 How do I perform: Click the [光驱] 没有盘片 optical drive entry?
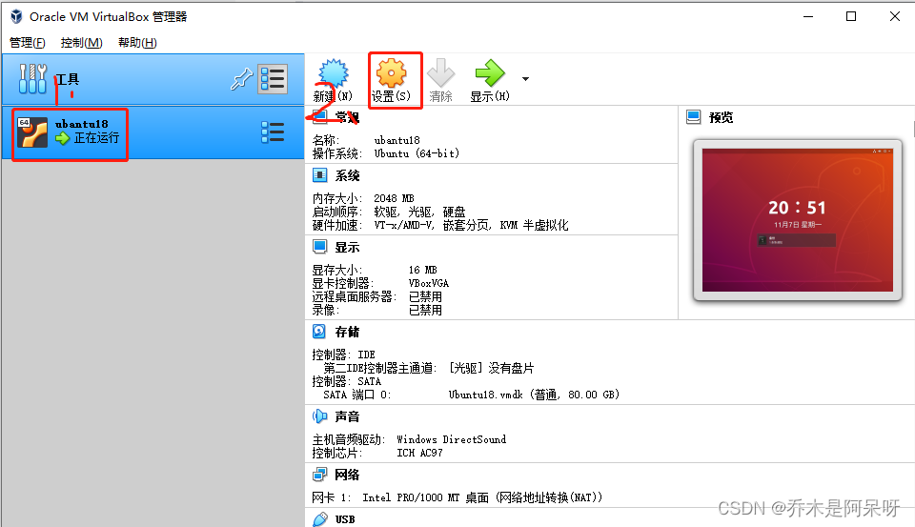click(x=491, y=368)
